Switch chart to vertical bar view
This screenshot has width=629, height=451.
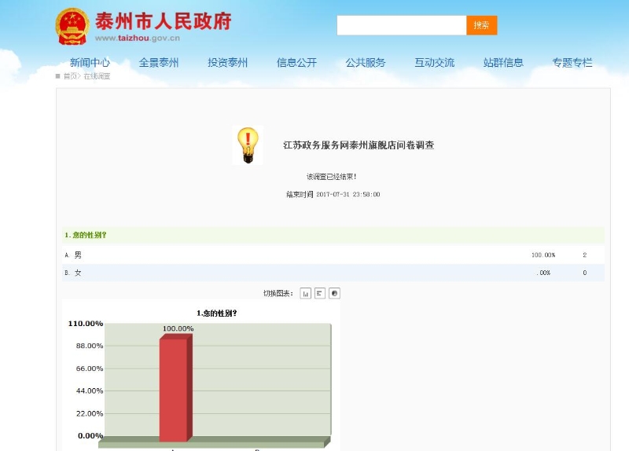pyautogui.click(x=306, y=293)
